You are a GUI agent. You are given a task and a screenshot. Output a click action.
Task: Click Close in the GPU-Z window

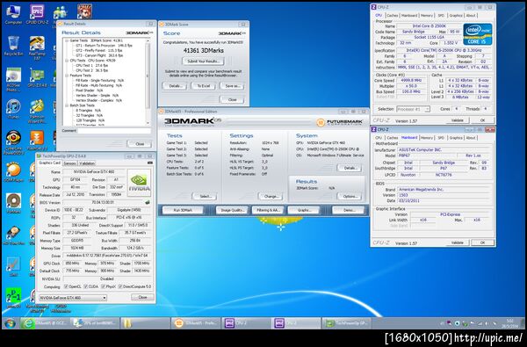click(x=142, y=297)
